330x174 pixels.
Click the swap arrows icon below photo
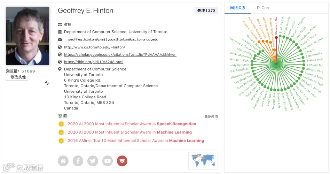click(x=47, y=83)
